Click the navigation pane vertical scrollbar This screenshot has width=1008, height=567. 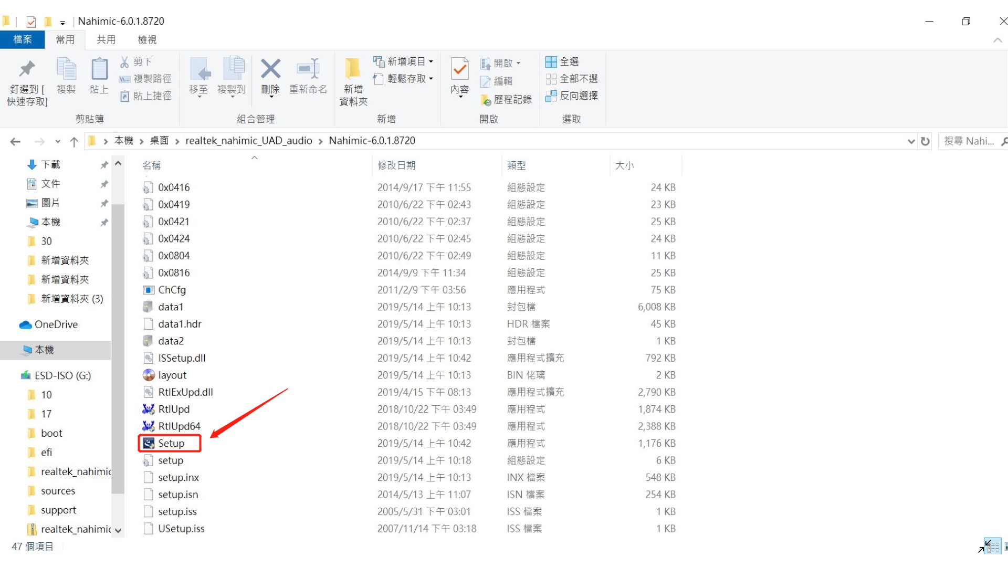pyautogui.click(x=118, y=346)
